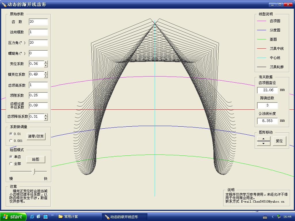Click the 齿顶降低系数 value field
Screen dimensions: 295x221
coord(37,117)
